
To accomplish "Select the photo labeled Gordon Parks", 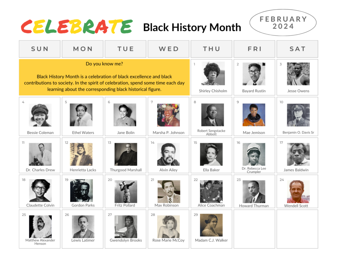I will coord(83,191).
